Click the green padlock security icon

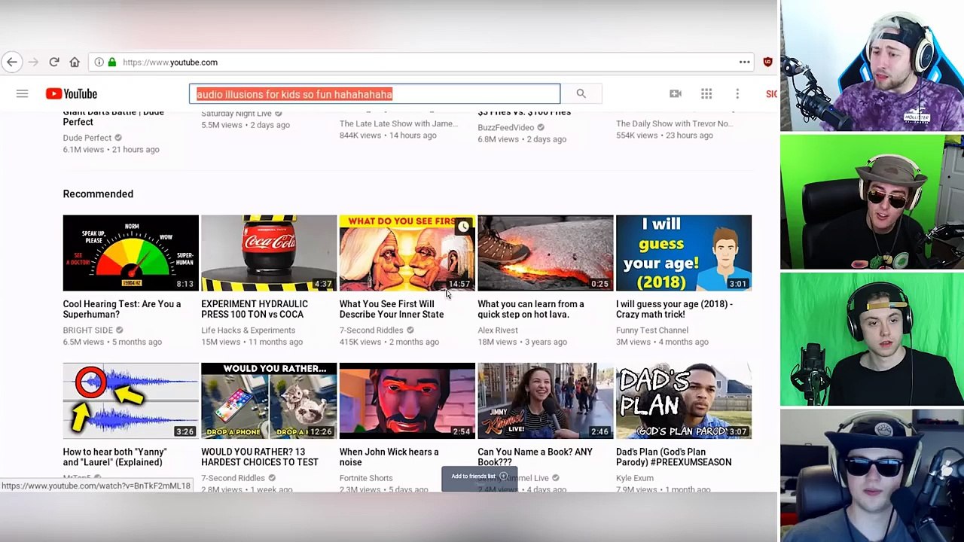[111, 62]
